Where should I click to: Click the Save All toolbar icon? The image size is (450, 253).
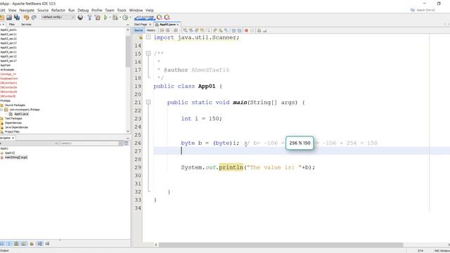tap(17, 18)
